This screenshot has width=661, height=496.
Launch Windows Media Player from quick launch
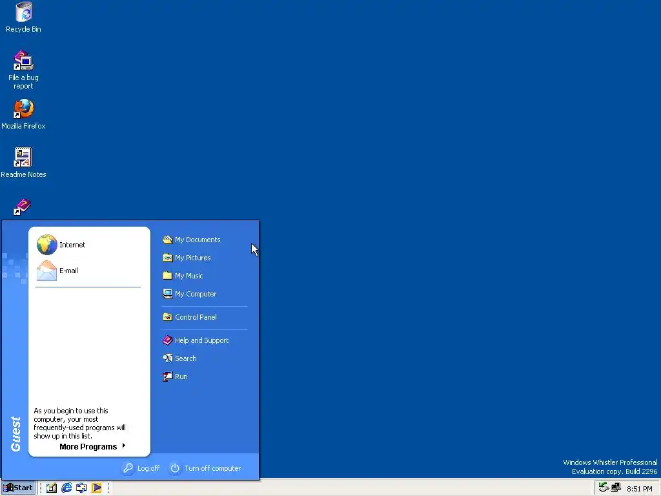(97, 488)
